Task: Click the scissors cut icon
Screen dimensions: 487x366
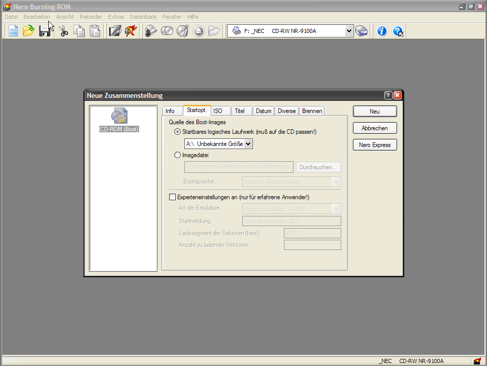Action: click(x=63, y=31)
